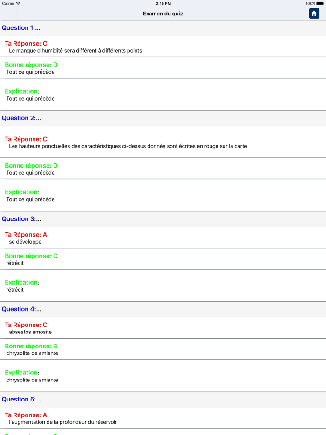Tap the battery indicator icon

[320, 3]
